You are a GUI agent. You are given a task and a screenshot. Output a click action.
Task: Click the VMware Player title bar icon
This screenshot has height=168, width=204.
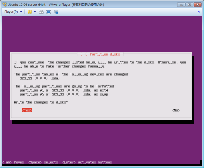[4, 5]
